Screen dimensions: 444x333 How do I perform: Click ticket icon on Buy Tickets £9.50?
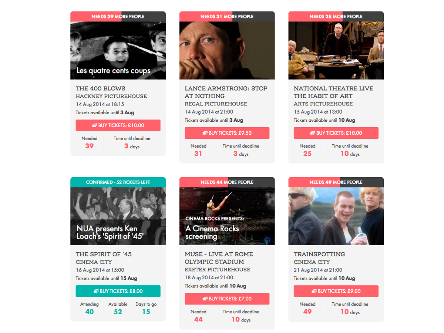[205, 133]
